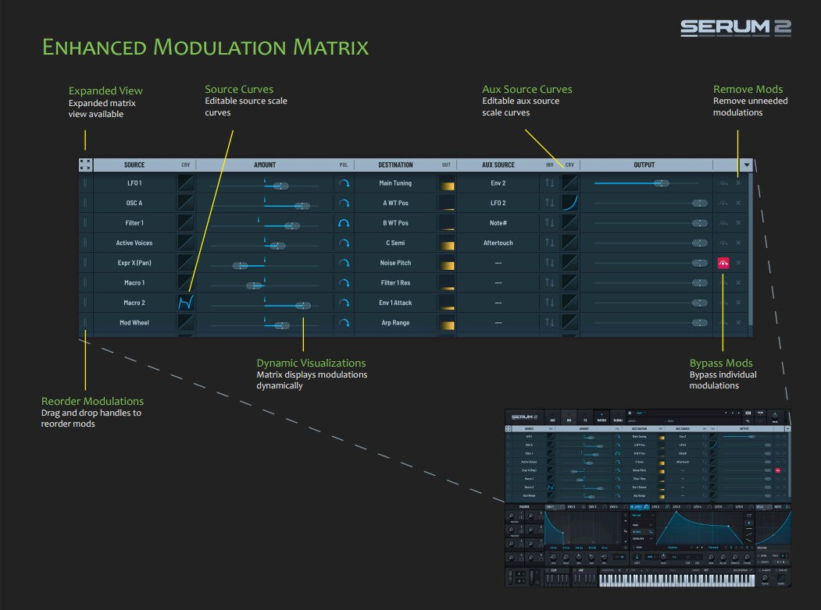Toggle aux invert arrows in the Aftertouch row
Viewport: 821px width, 610px height.
(549, 243)
